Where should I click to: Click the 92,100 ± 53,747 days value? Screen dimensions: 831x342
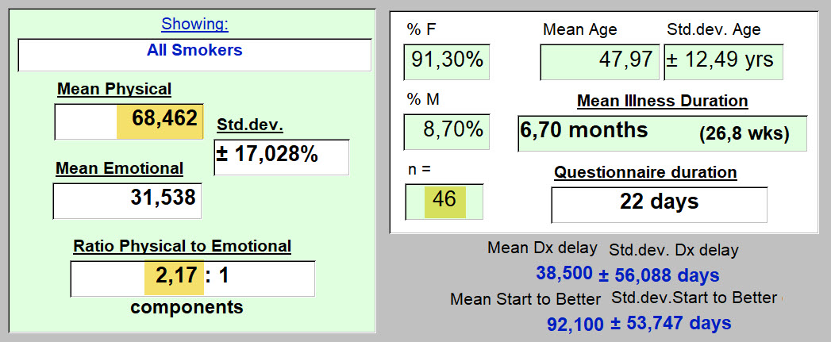pyautogui.click(x=639, y=323)
